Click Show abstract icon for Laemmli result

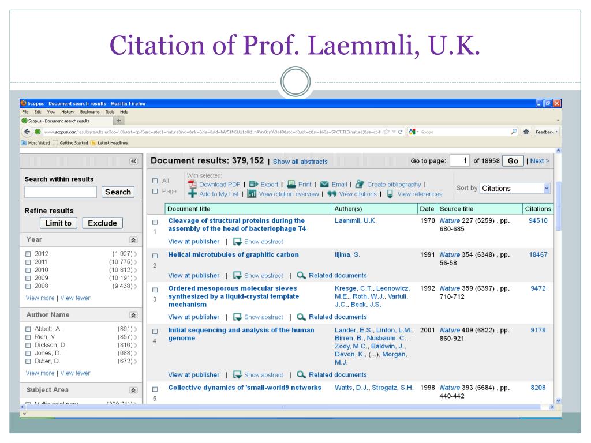(x=237, y=242)
